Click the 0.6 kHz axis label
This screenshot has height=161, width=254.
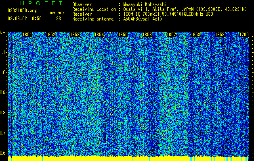point(3,153)
